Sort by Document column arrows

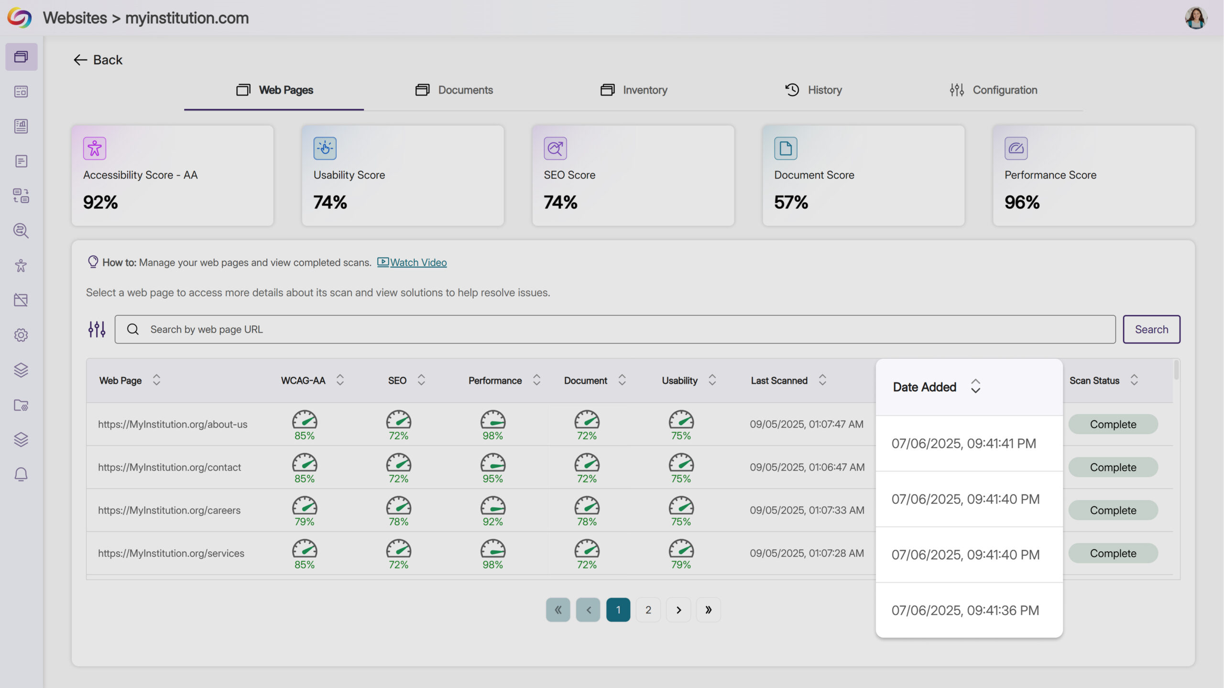pyautogui.click(x=622, y=380)
